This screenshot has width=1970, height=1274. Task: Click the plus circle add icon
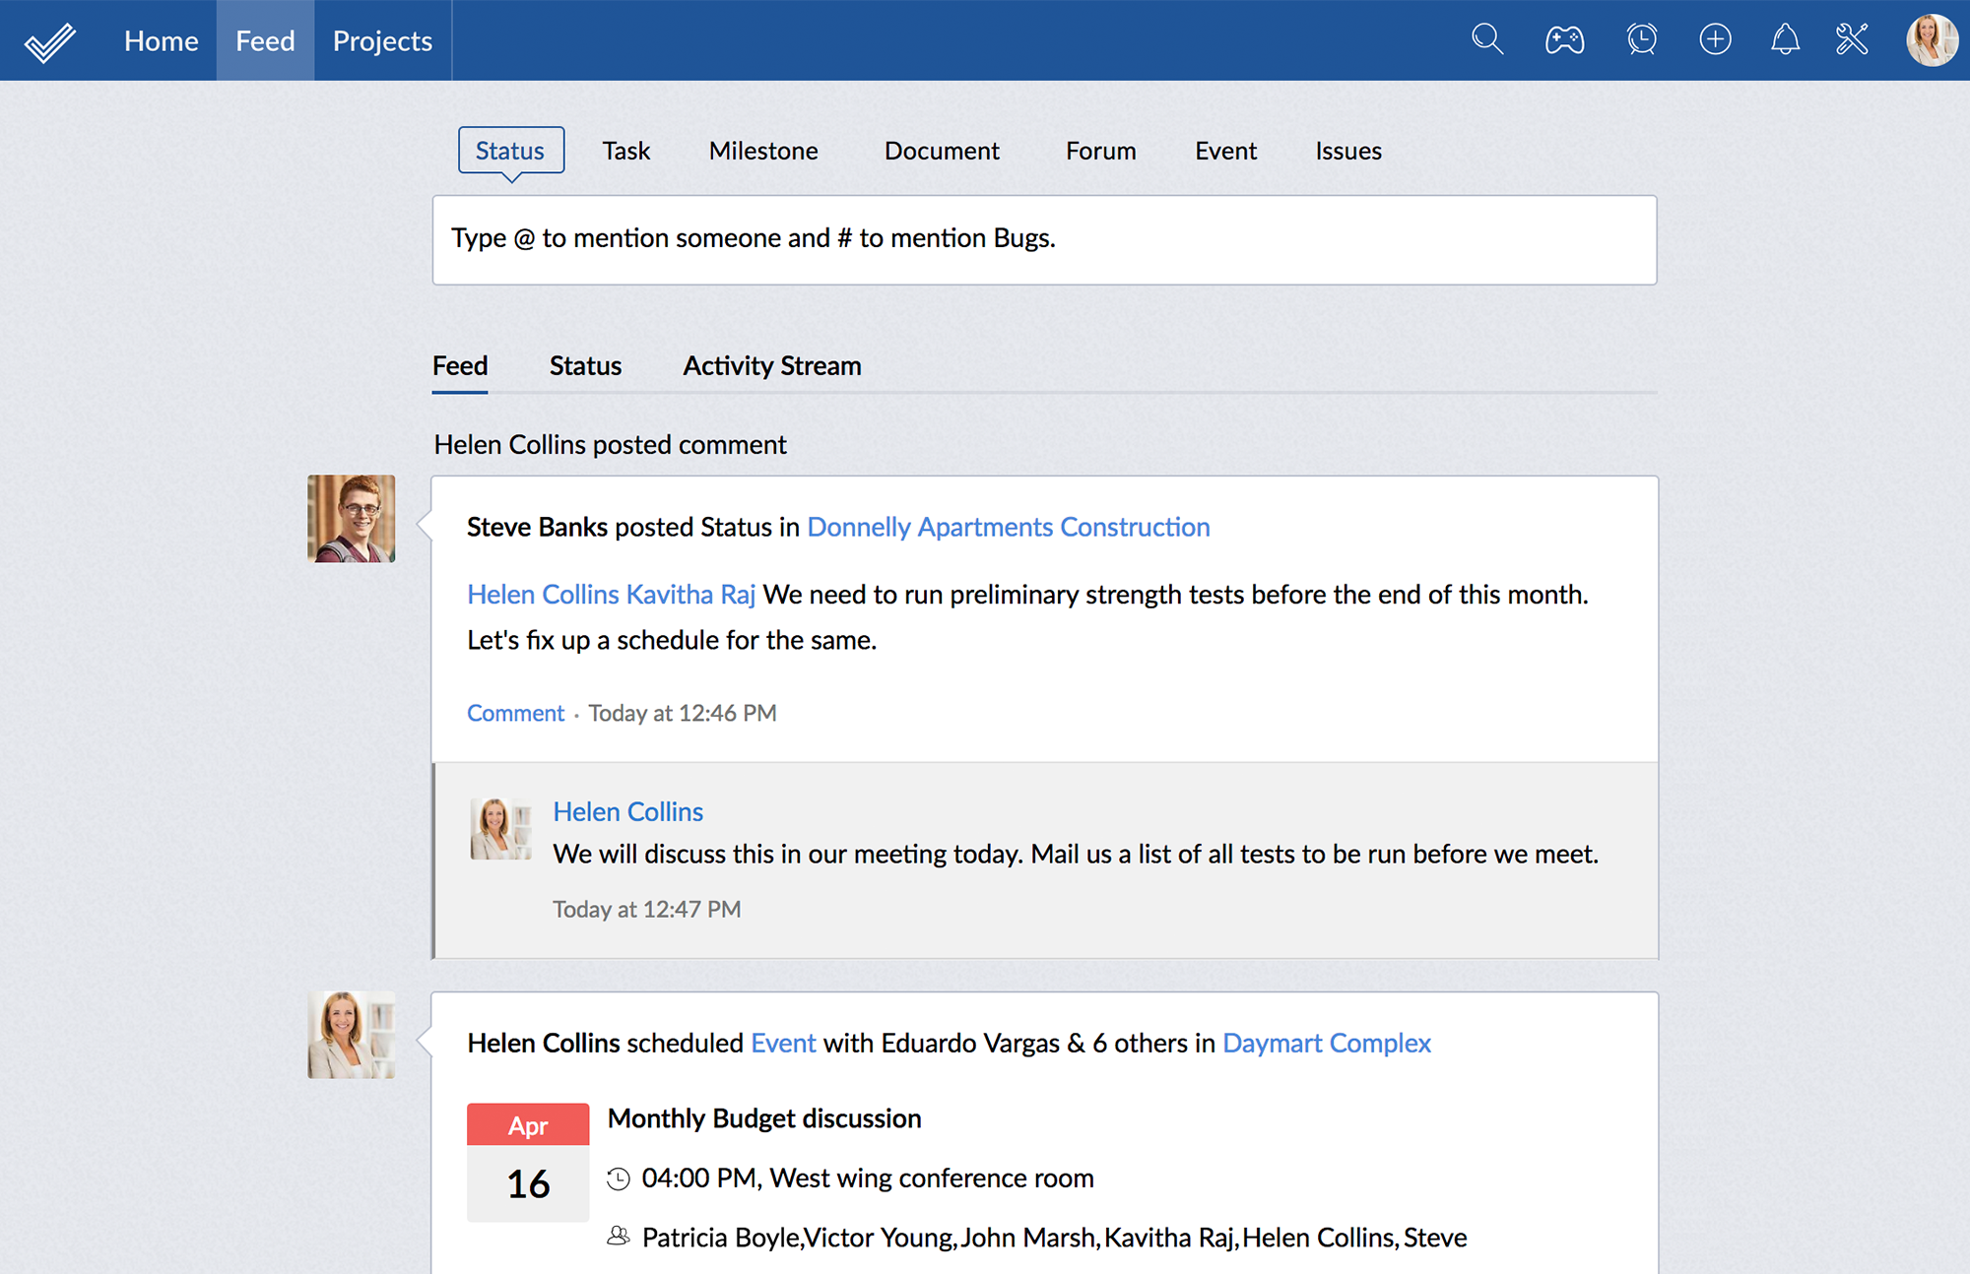coord(1715,39)
